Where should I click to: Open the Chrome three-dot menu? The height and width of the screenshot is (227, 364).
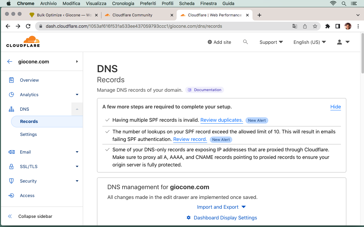[x=358, y=26]
